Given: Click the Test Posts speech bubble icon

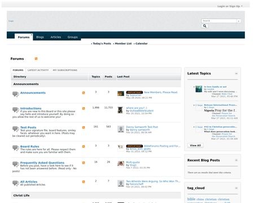Looking at the screenshot, I should pos(16,129).
